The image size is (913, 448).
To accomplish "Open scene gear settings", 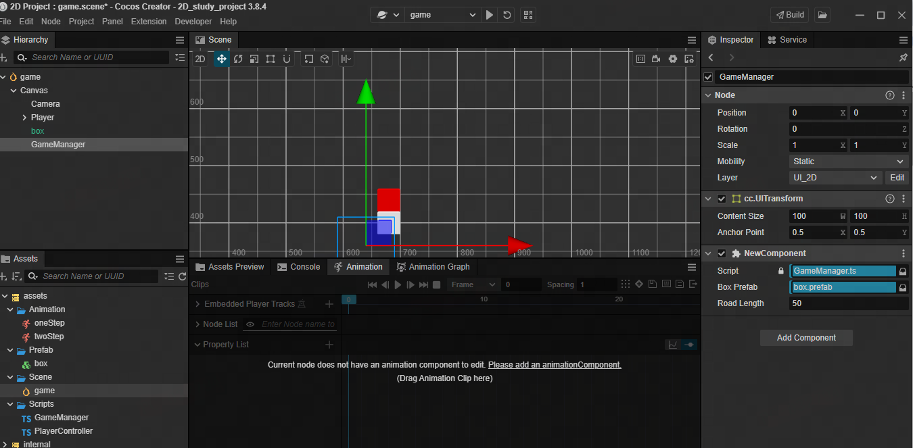I will [x=673, y=59].
